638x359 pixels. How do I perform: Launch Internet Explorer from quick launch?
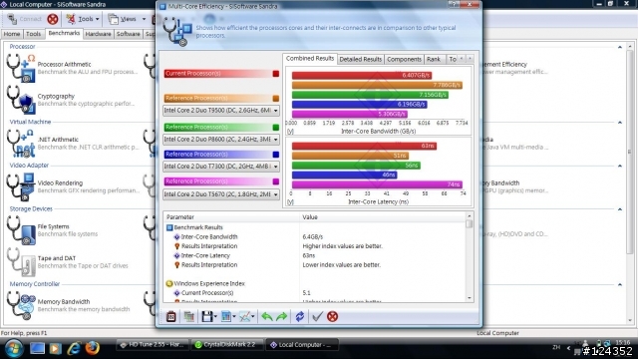pyautogui.click(x=74, y=348)
